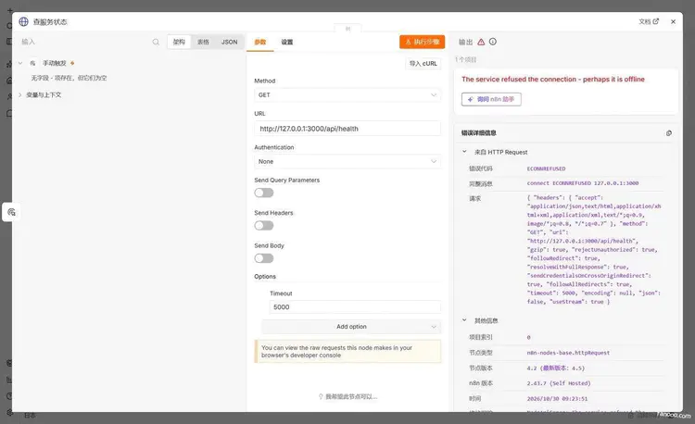Click the search magnifier in input panel

(156, 42)
